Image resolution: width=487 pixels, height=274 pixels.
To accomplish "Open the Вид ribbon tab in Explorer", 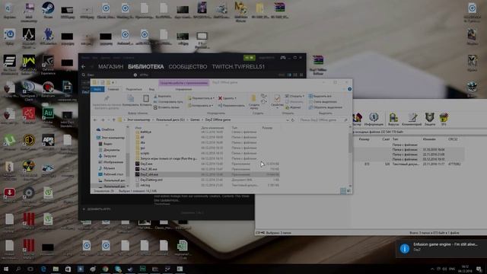I will click(151, 89).
